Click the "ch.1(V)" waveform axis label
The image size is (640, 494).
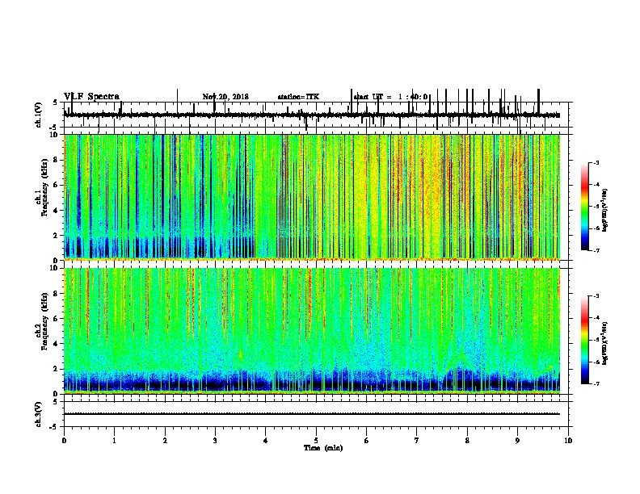pos(39,115)
